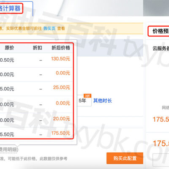Select the 20.00元 discounted price
169x169 pixels.
(62, 119)
